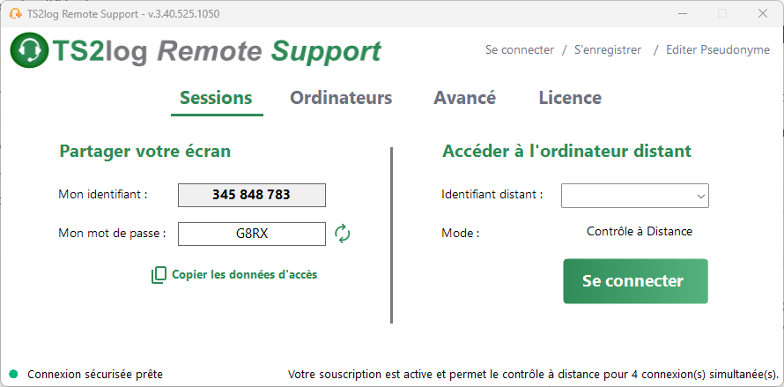Click the S'enregistrer link

(608, 50)
